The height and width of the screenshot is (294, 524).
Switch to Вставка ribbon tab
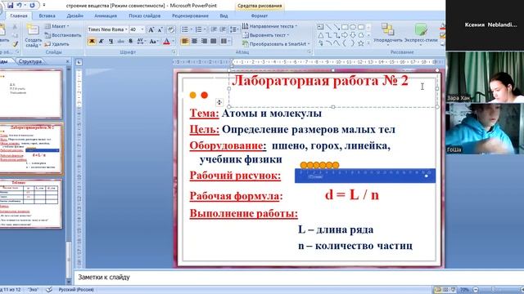pos(47,16)
